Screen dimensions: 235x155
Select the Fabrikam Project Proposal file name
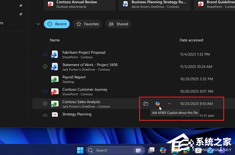84,53
